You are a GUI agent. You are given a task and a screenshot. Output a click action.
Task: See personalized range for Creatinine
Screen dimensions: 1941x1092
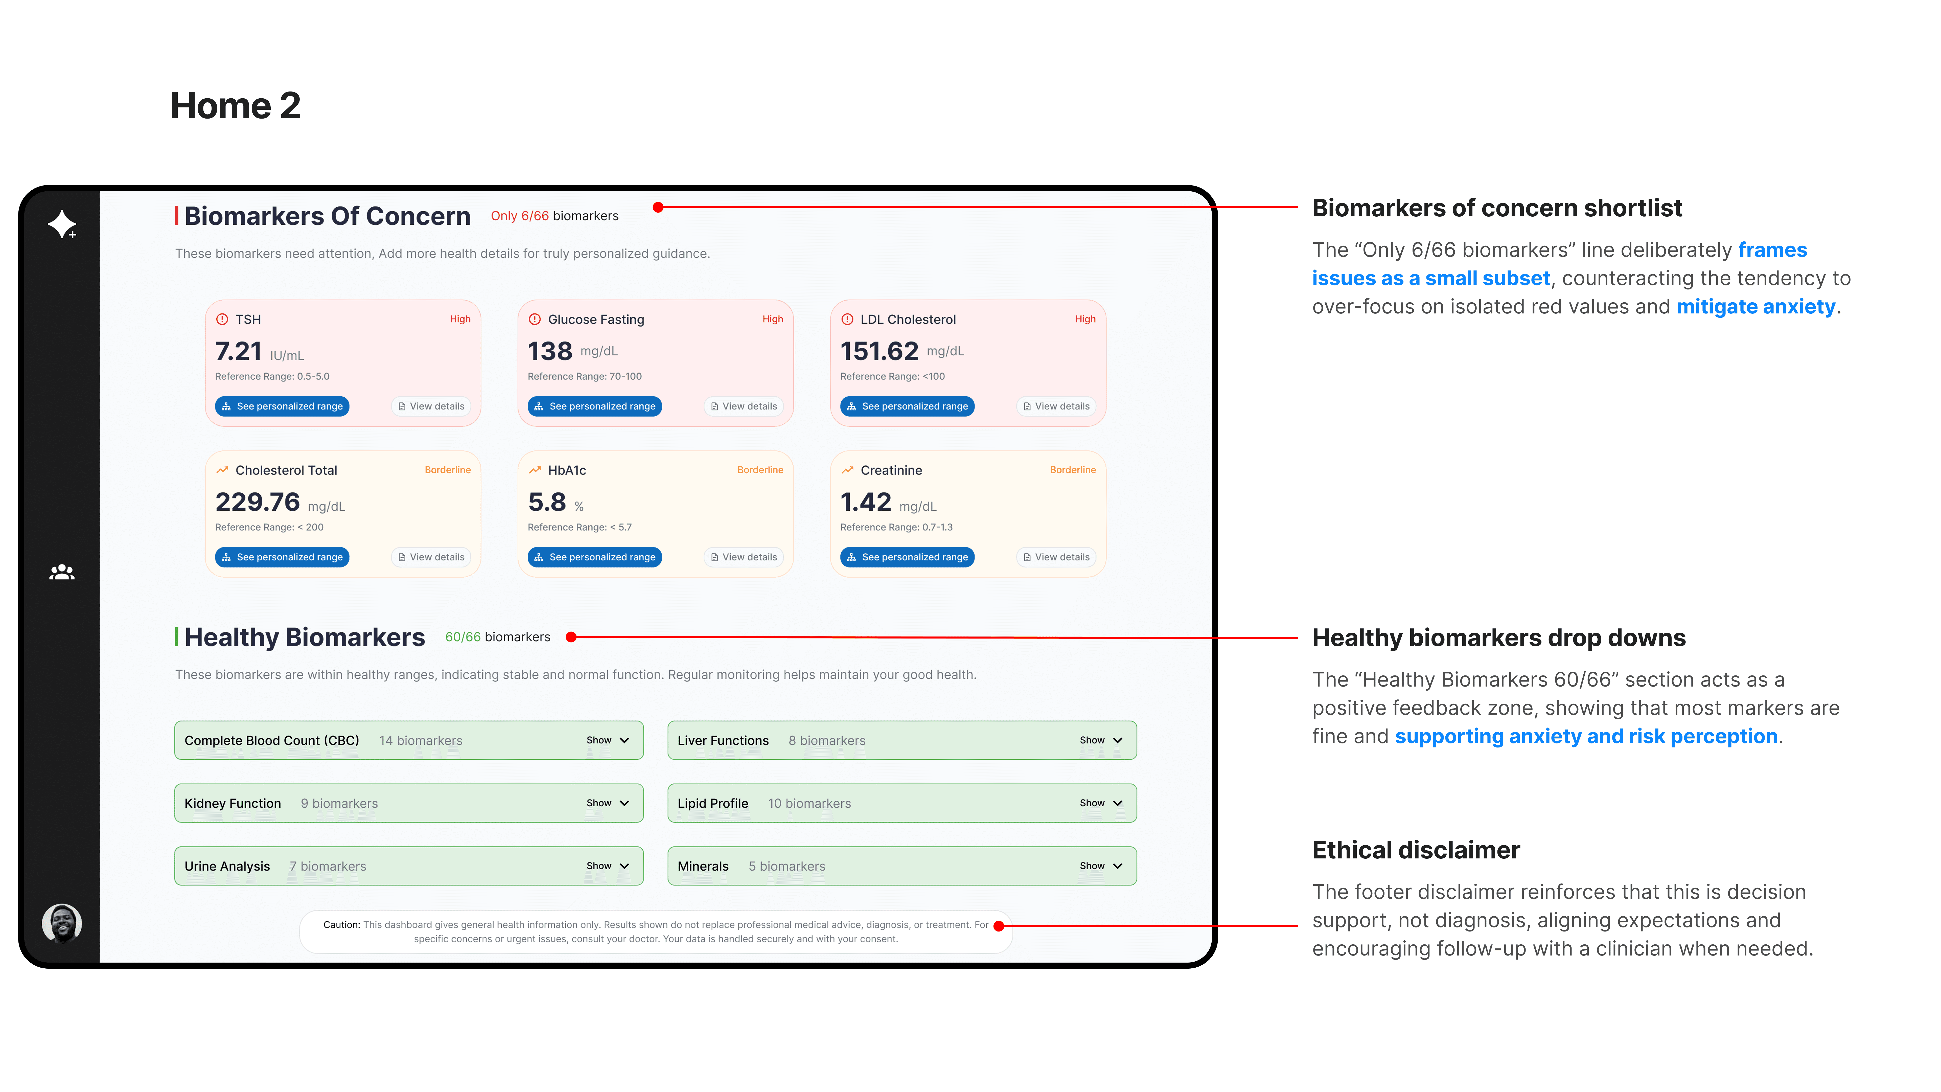click(907, 557)
